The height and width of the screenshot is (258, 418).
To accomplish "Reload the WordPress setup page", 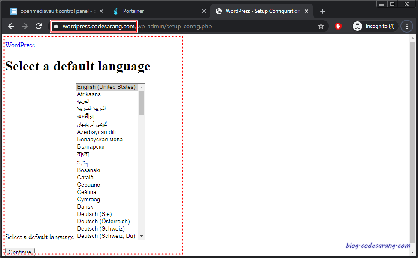I will 39,26.
